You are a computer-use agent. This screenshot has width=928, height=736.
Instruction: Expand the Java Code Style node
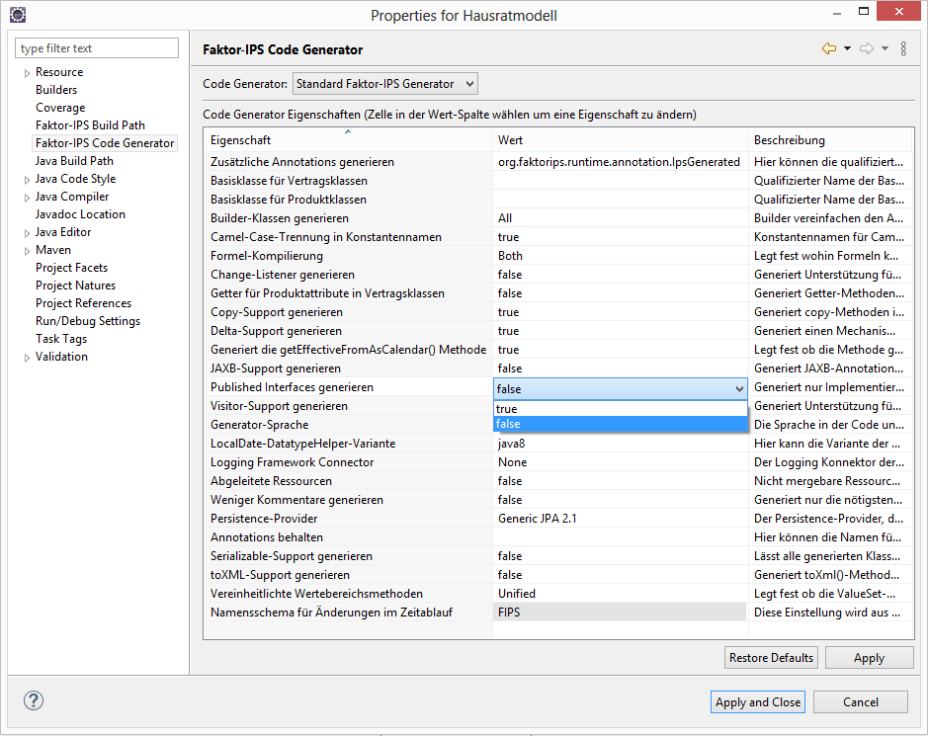click(x=27, y=180)
